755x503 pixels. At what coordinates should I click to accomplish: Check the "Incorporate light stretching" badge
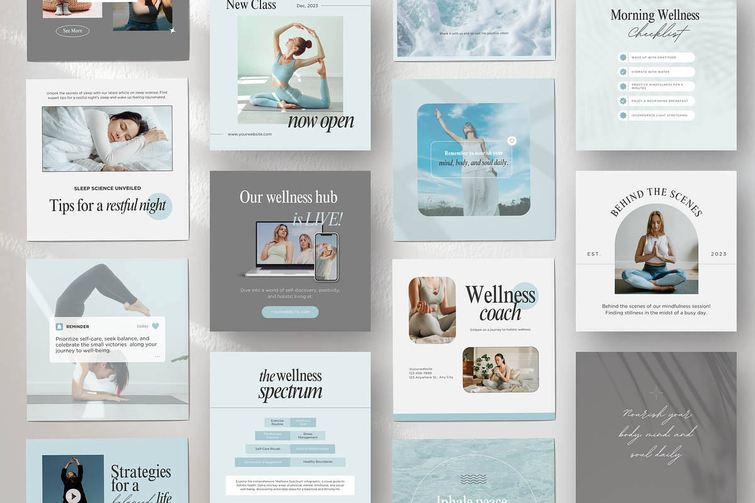pos(624,115)
